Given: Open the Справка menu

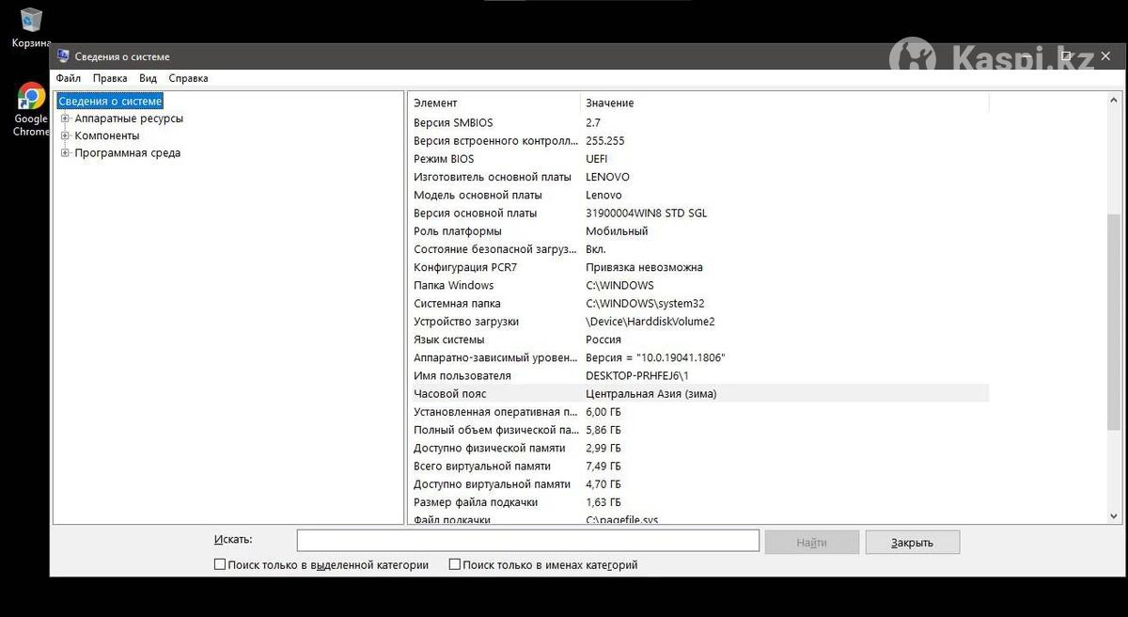Looking at the screenshot, I should 188,79.
